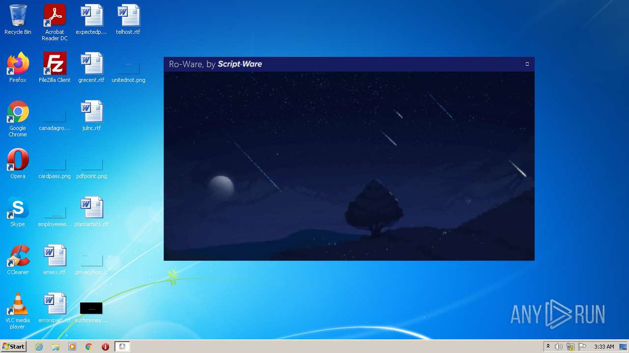Select pdfpoint.png file
Screen dimensions: 629x353
click(91, 169)
